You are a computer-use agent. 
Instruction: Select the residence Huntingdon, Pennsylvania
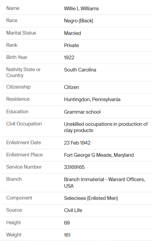[x=92, y=100]
